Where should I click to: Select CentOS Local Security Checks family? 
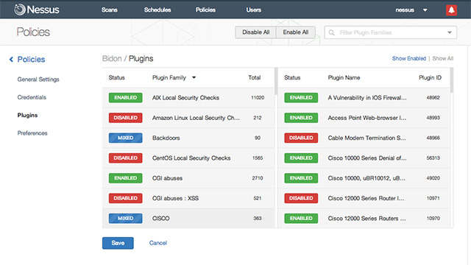[x=191, y=158]
